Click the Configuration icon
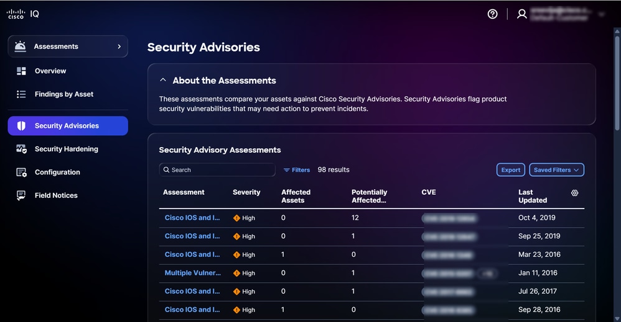Image resolution: width=621 pixels, height=322 pixels. pyautogui.click(x=21, y=172)
